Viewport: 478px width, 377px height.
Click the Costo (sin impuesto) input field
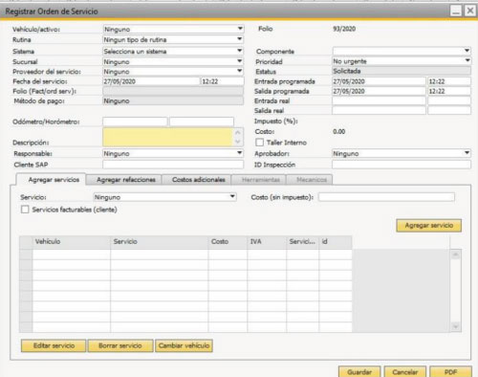coord(386,197)
